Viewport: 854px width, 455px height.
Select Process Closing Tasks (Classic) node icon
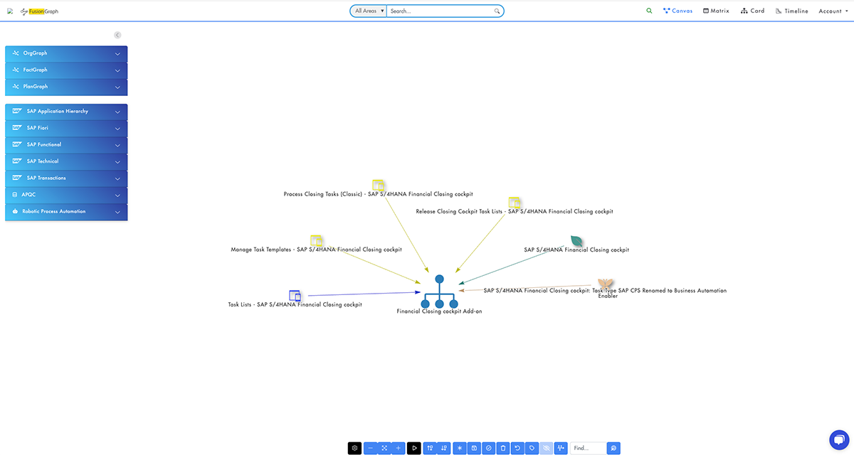tap(379, 185)
